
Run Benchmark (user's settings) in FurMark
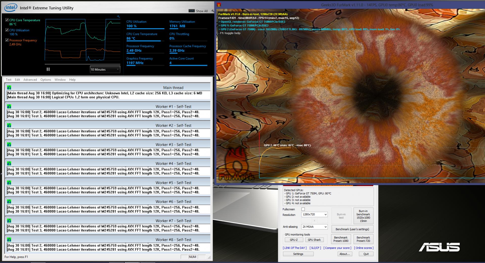click(x=352, y=229)
